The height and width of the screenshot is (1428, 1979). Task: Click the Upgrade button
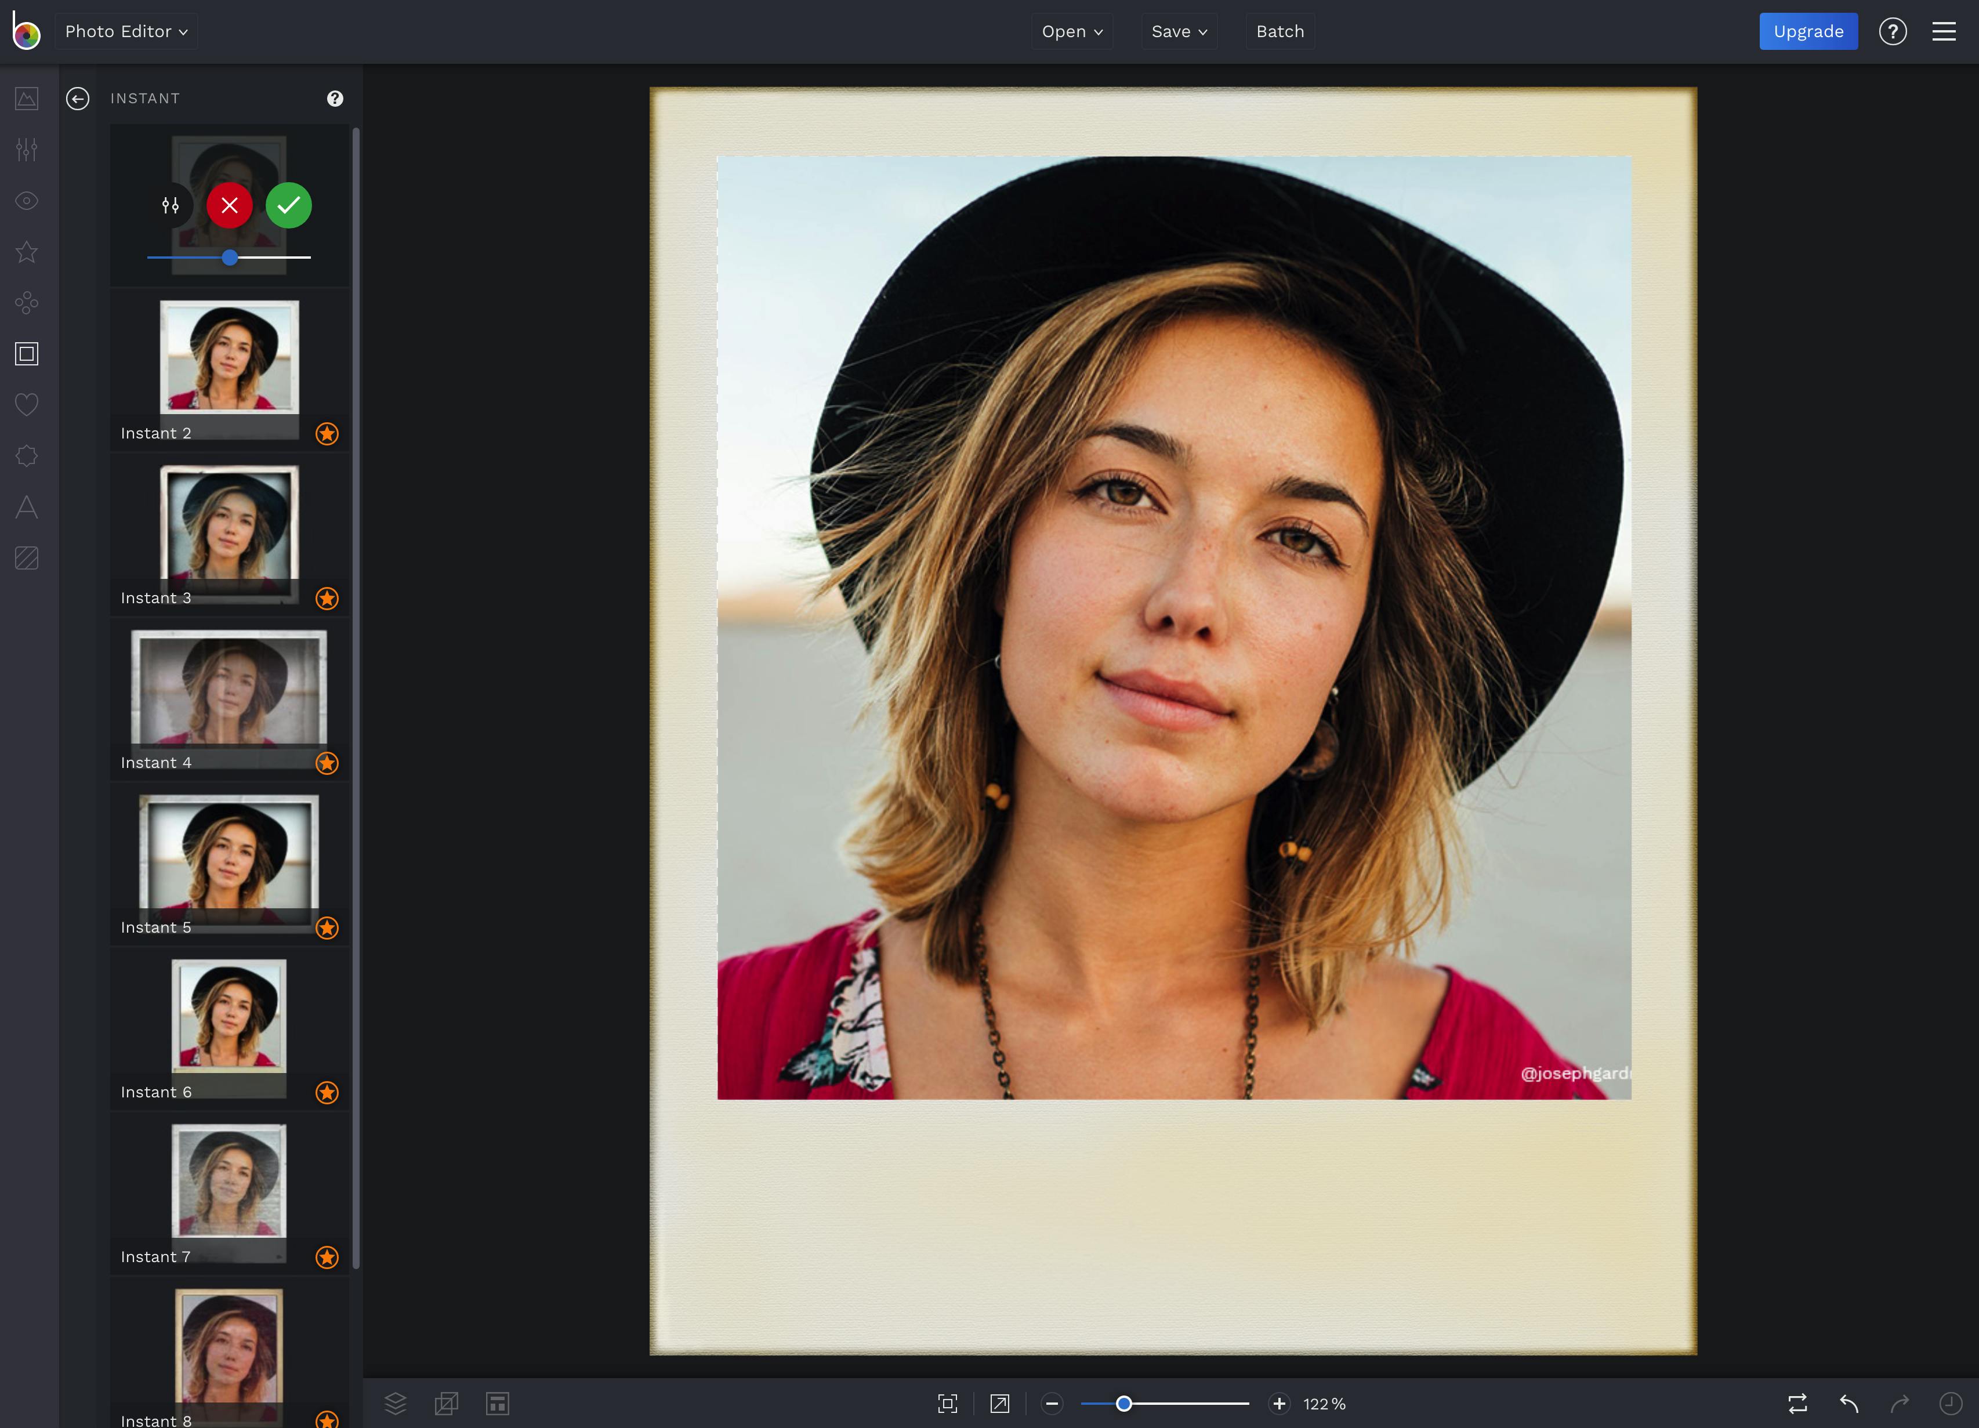point(1808,31)
